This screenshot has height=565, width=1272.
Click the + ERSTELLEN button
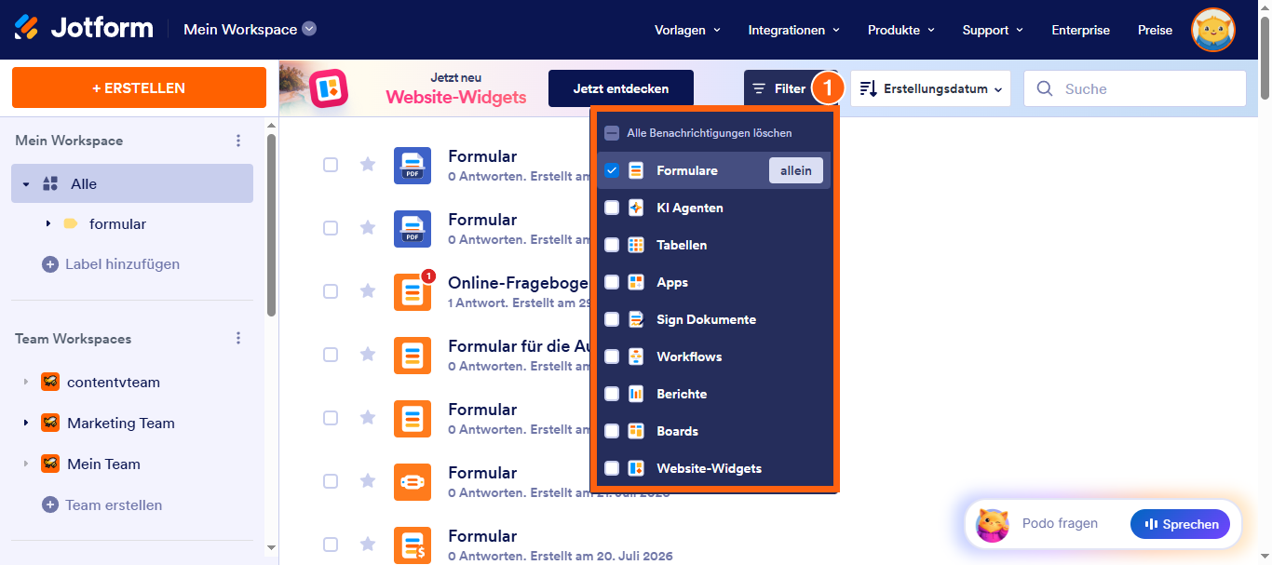[139, 88]
